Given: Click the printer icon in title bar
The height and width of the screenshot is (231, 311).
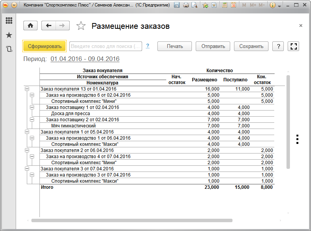Looking at the screenshot, I should coord(186,5).
